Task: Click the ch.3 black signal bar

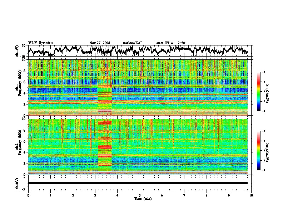Action: pyautogui.click(x=138, y=183)
